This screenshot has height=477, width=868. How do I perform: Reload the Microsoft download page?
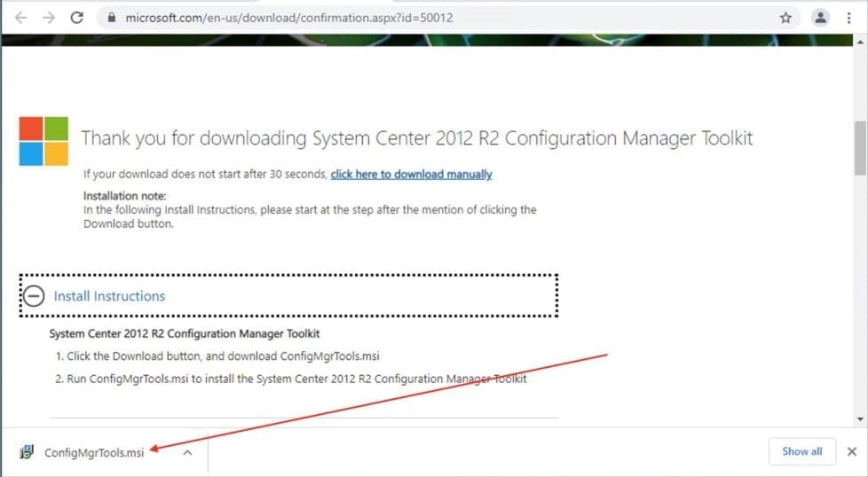click(x=77, y=18)
